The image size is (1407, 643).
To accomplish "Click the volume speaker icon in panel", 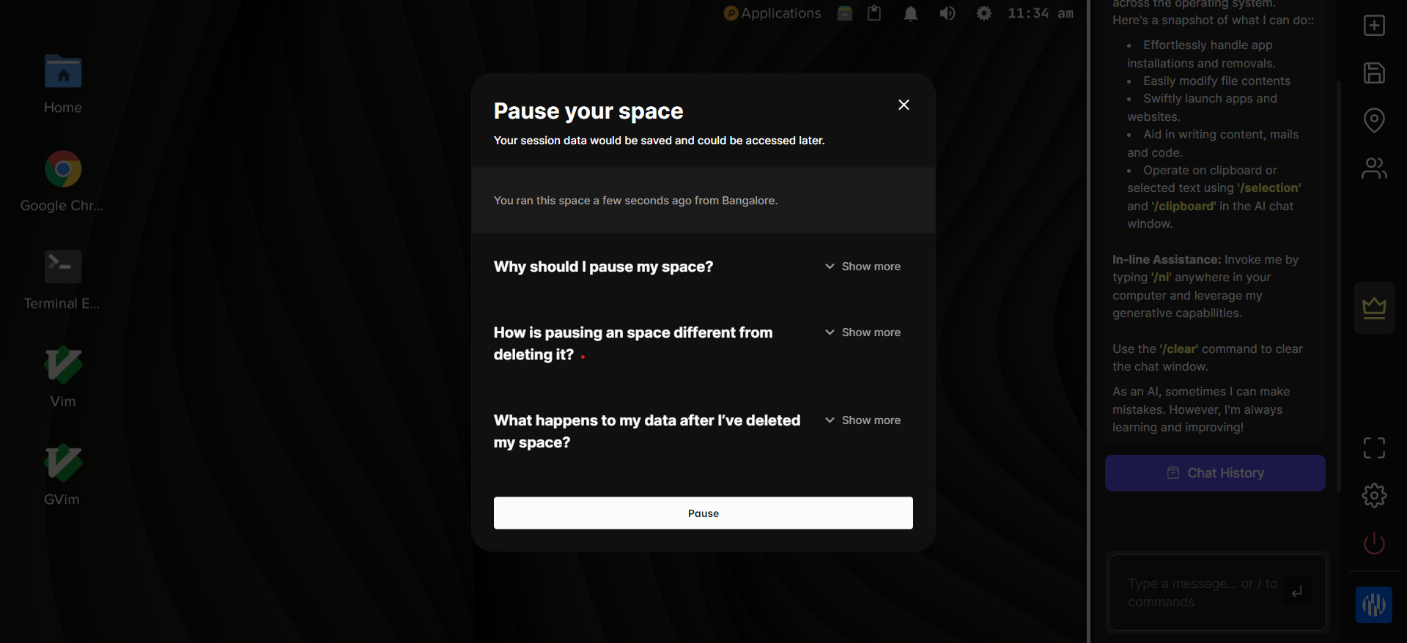I will (x=948, y=13).
